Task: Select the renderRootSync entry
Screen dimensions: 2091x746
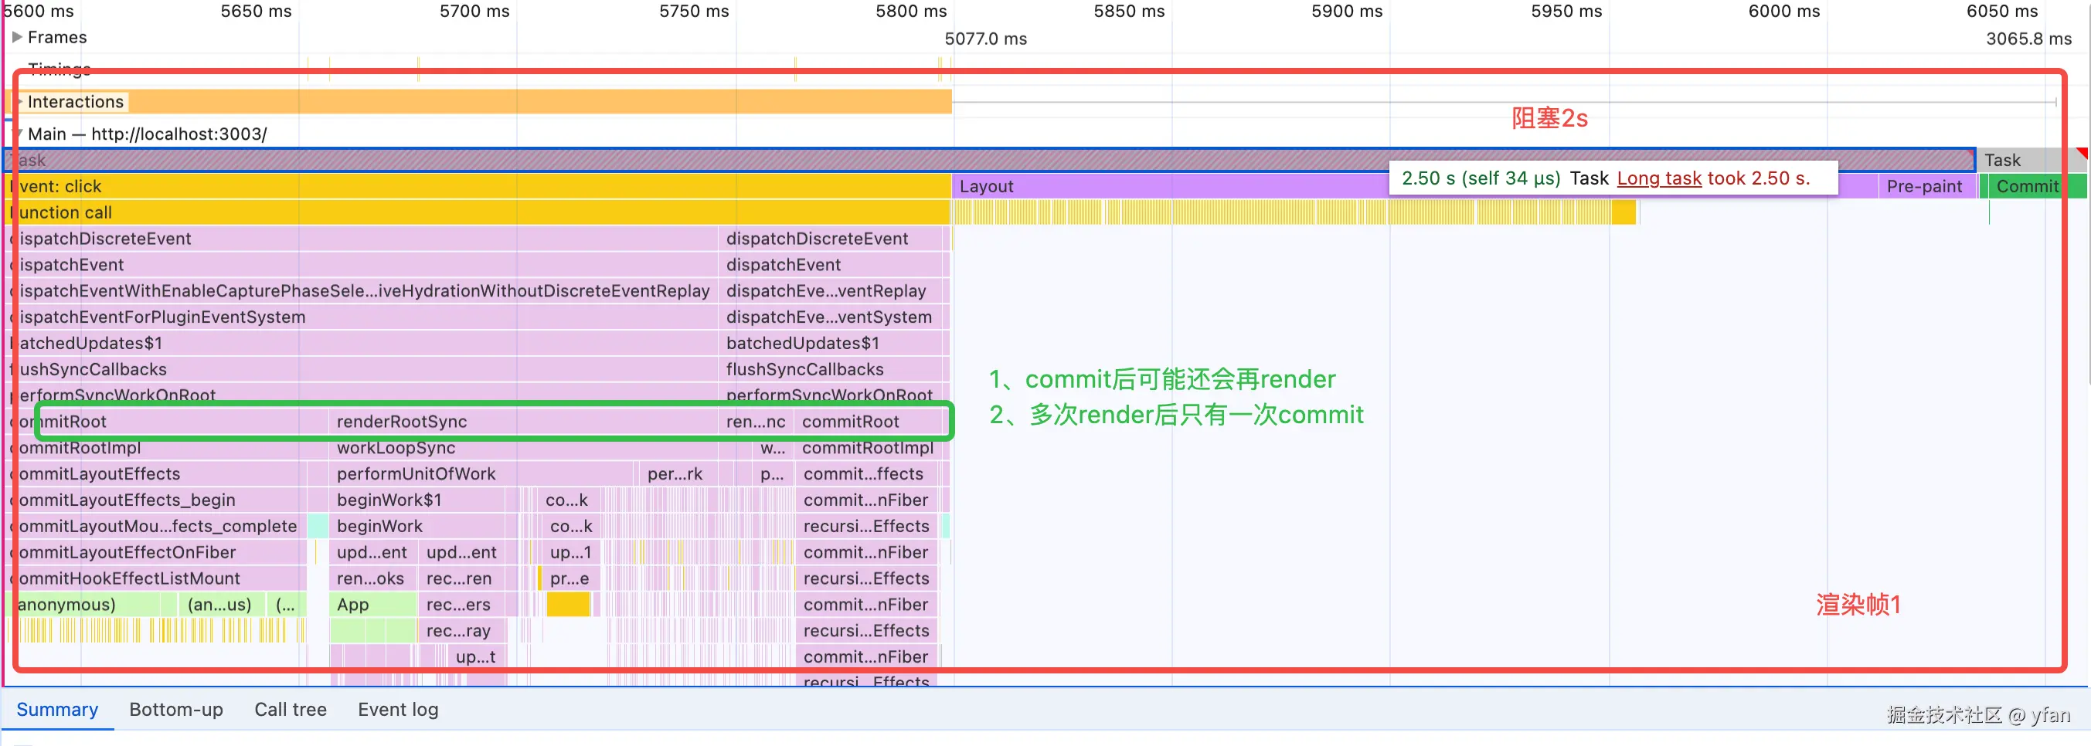Action: 524,422
